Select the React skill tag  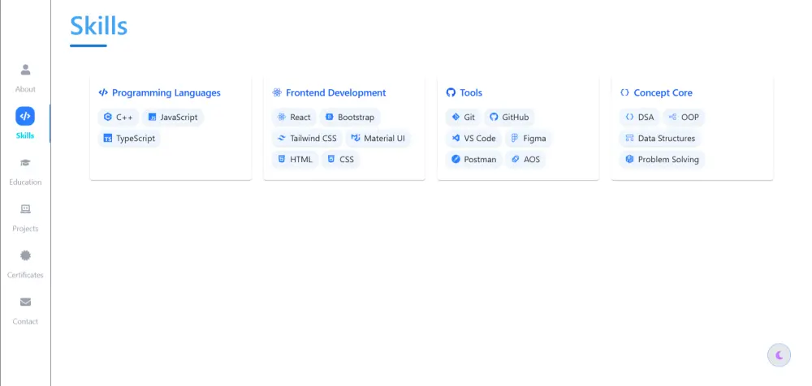coord(294,118)
